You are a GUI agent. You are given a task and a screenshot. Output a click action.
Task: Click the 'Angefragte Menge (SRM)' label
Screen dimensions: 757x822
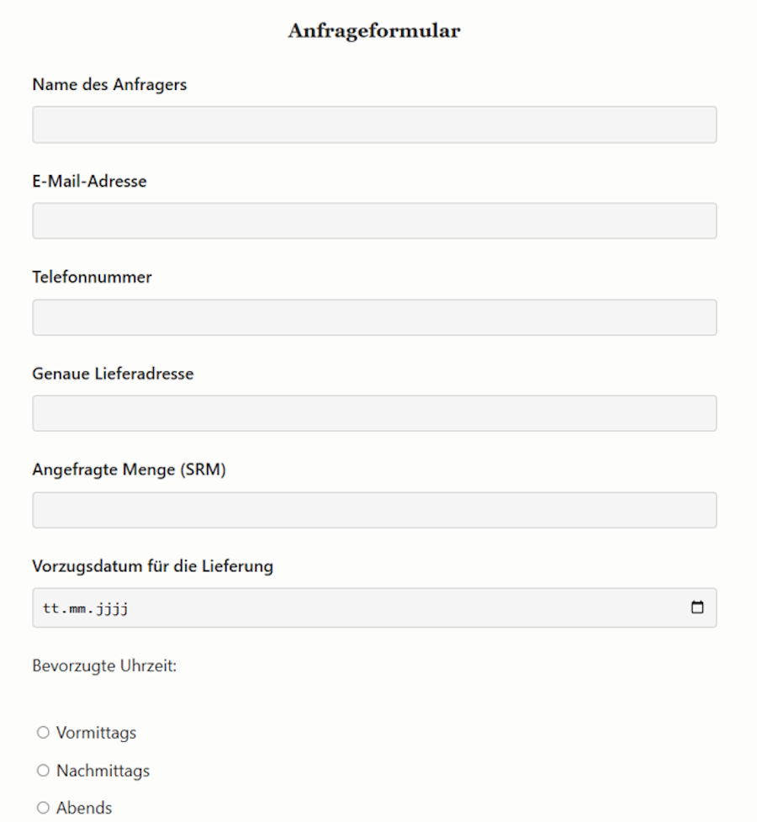tap(129, 469)
